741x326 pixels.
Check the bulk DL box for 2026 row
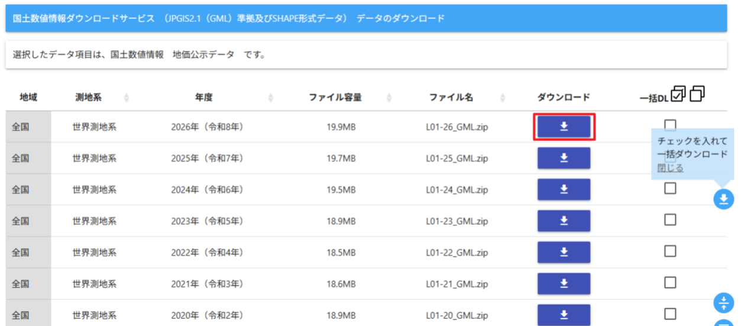(670, 124)
